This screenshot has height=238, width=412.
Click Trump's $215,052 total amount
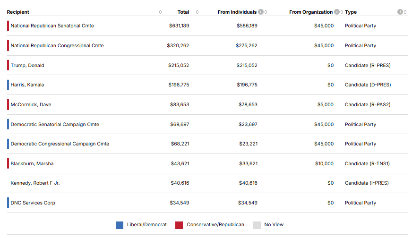tap(179, 66)
